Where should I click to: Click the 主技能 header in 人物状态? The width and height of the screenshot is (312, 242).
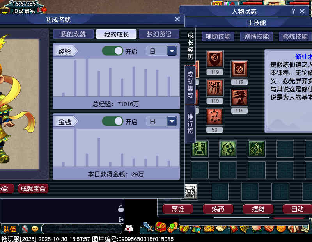(x=257, y=23)
